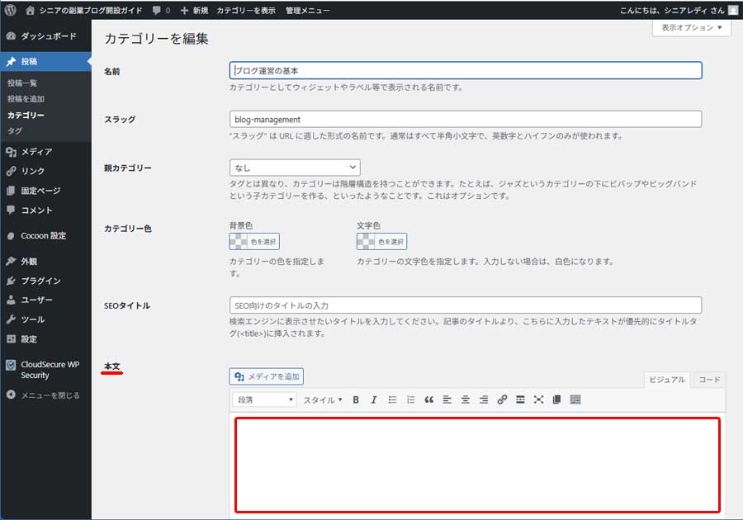Open the プラグイン sidebar icon
This screenshot has height=520, width=743.
coord(12,281)
